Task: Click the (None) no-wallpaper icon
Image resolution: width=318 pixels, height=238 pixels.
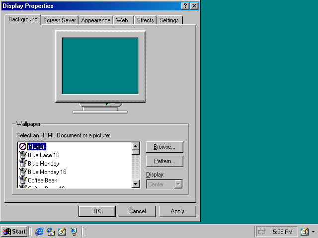Action: tap(22, 146)
